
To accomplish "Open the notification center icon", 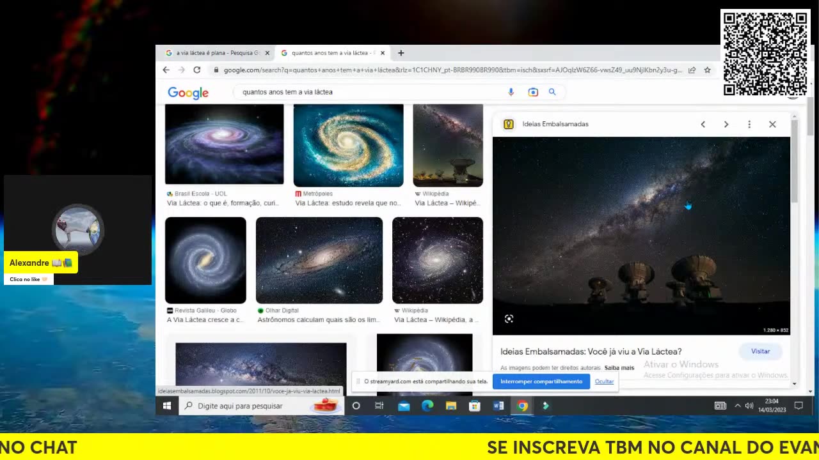I will click(799, 406).
